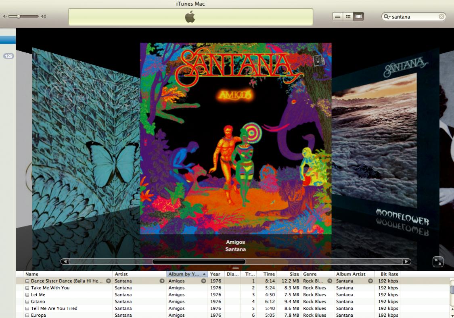This screenshot has width=454, height=318.
Task: Sort by Year column header
Action: [216, 274]
